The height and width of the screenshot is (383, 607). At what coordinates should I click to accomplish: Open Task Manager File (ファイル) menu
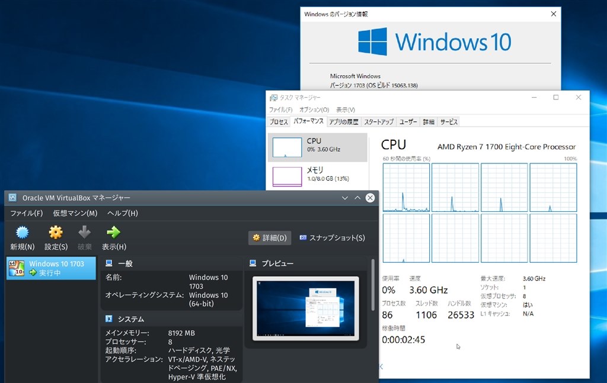tap(280, 110)
